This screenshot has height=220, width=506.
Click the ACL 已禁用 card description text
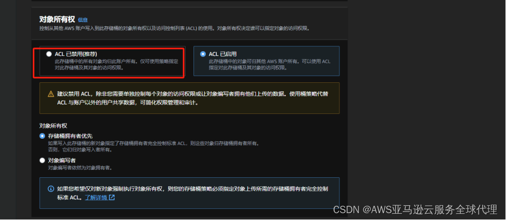pos(116,64)
